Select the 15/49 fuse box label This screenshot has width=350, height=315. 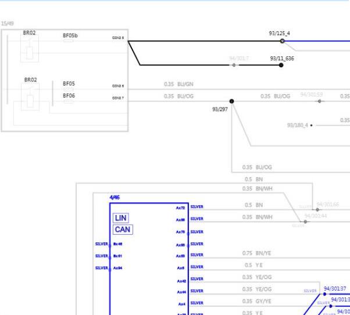pyautogui.click(x=8, y=23)
